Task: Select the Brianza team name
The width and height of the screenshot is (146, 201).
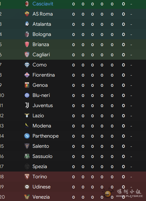Action: coord(41,44)
